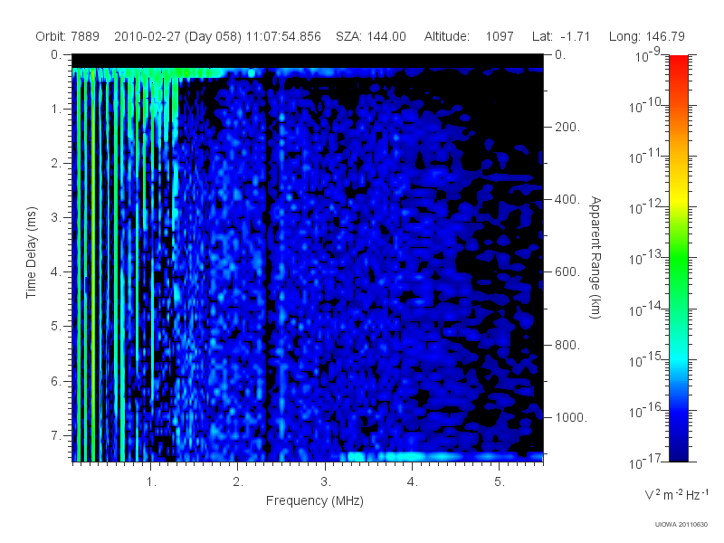Image resolution: width=724 pixels, height=543 pixels.
Task: Click the timestamp '11:07:54.856'
Action: (x=283, y=36)
